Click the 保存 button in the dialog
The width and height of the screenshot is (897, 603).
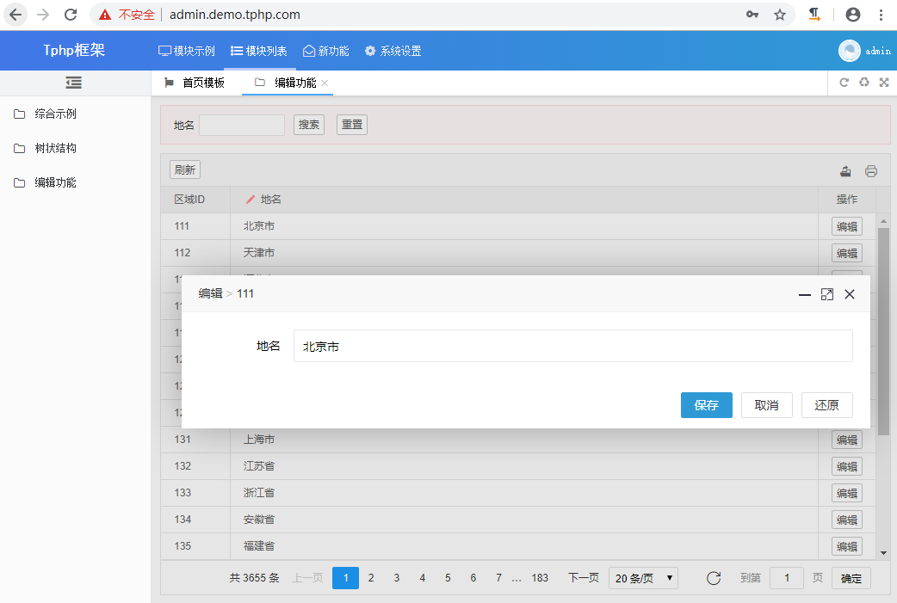tap(707, 405)
